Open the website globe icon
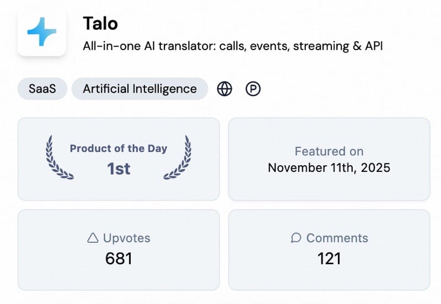The image size is (441, 304). pyautogui.click(x=224, y=89)
